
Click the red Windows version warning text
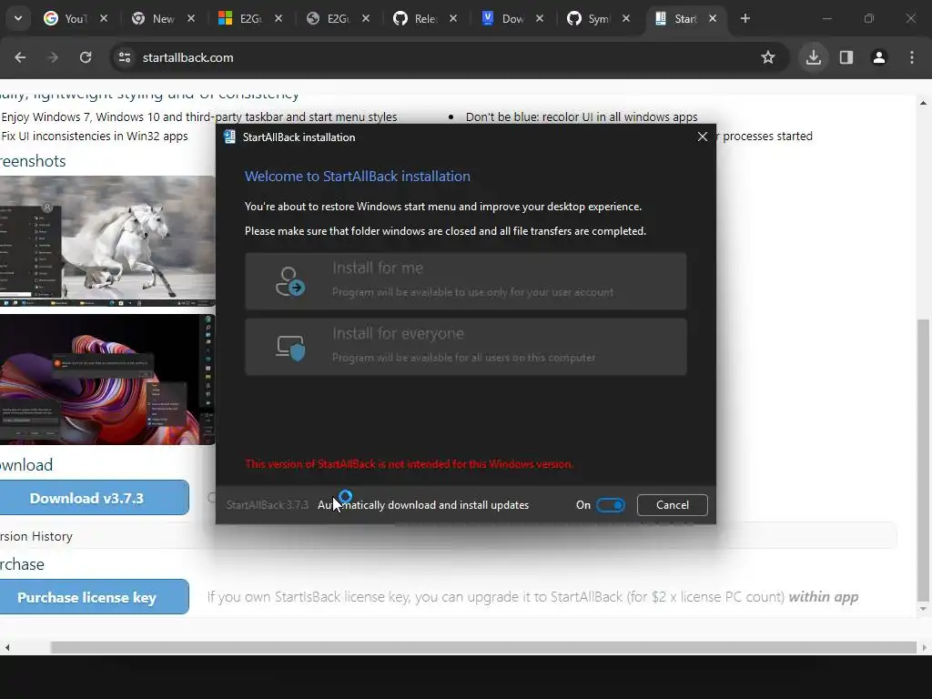(x=410, y=463)
